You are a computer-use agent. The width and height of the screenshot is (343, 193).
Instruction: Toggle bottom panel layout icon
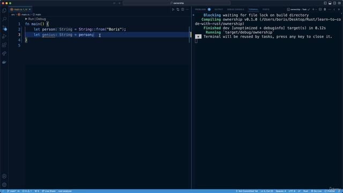pyautogui.click(x=330, y=3)
